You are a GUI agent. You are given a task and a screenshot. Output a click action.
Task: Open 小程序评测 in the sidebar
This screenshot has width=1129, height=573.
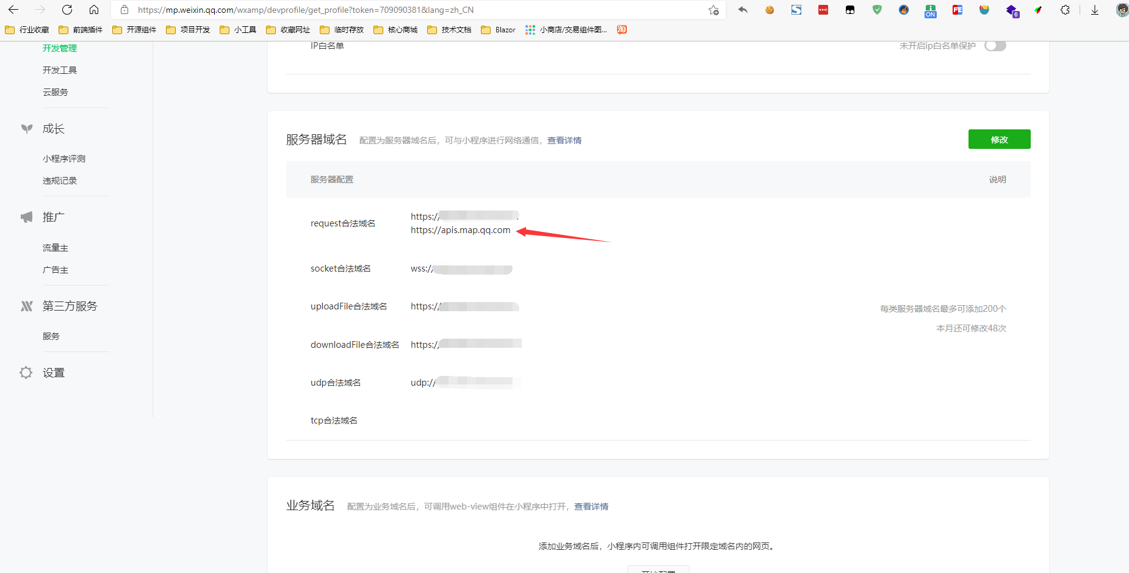point(64,159)
